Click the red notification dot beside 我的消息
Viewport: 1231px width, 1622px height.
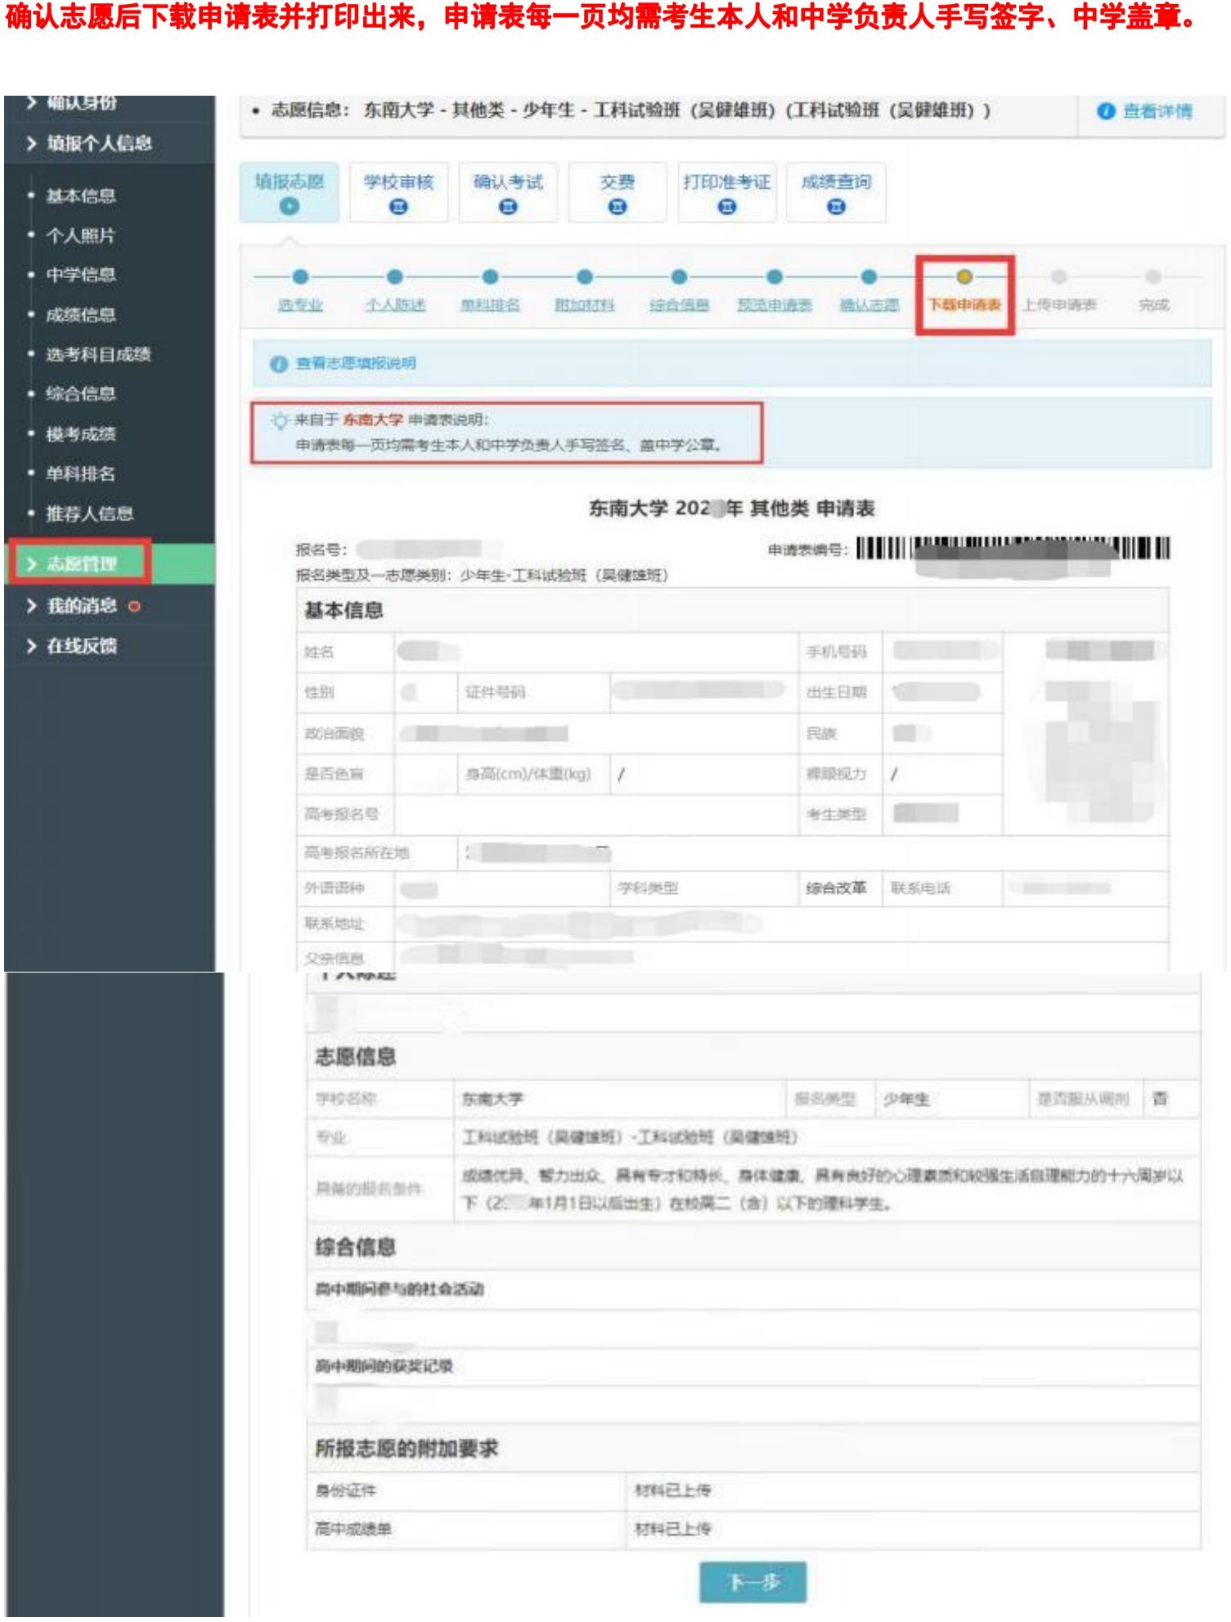point(135,607)
